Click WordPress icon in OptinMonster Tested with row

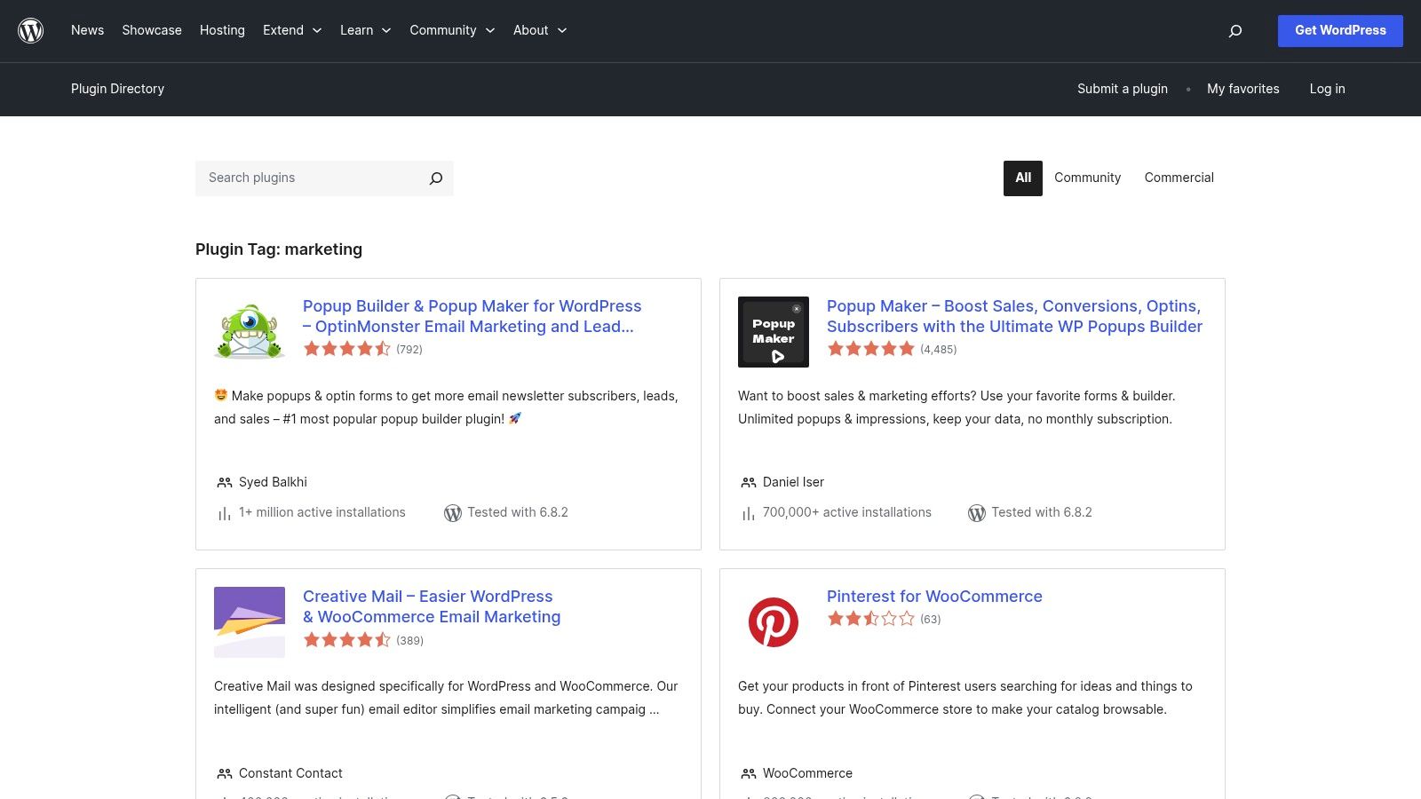click(453, 513)
